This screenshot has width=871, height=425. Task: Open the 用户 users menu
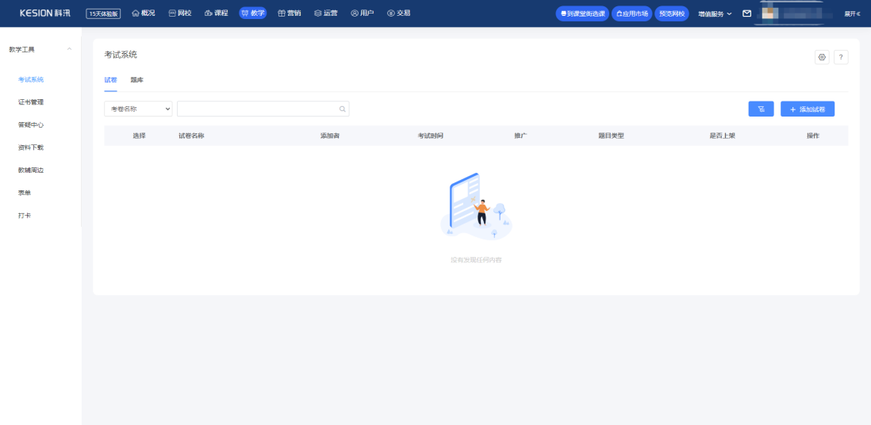coord(363,13)
